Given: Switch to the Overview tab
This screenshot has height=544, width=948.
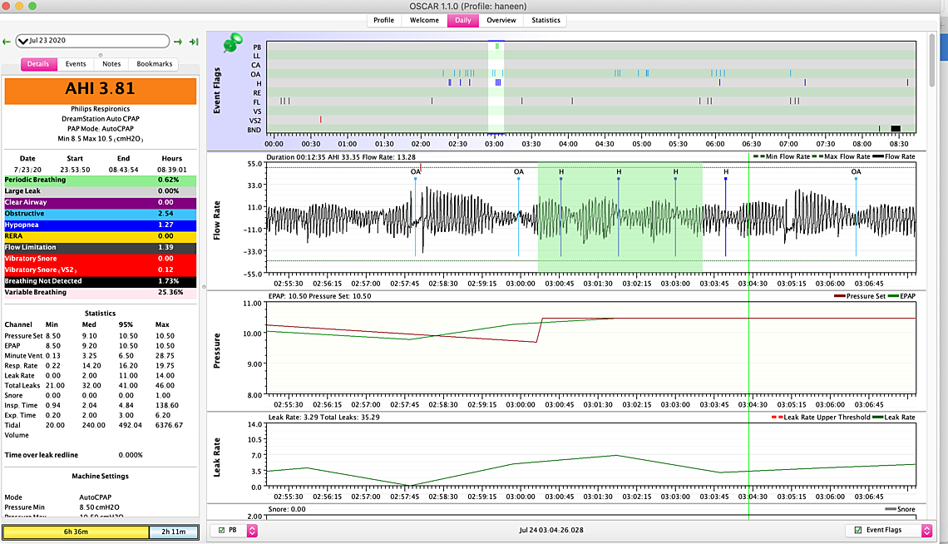Looking at the screenshot, I should pos(501,20).
